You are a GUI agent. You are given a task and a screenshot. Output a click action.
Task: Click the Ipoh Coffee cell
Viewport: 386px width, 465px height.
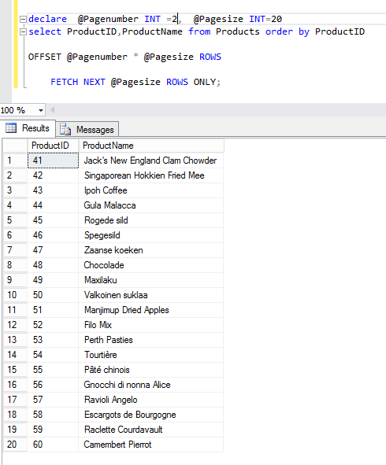click(x=151, y=190)
